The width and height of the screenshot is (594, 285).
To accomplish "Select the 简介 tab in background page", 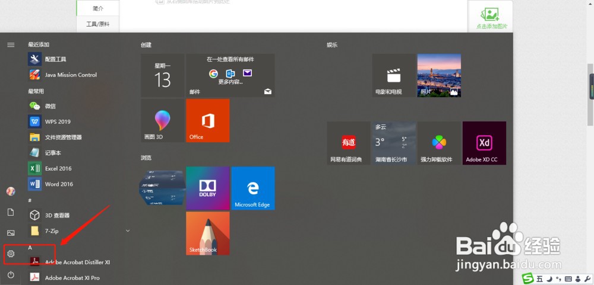I will click(x=98, y=8).
